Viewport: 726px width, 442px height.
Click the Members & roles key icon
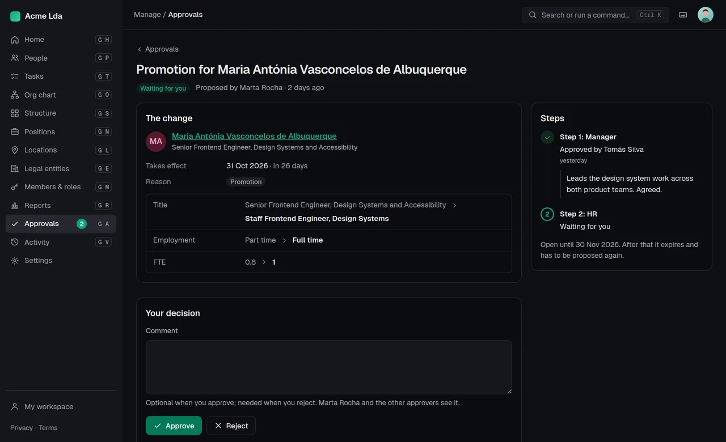(x=15, y=187)
